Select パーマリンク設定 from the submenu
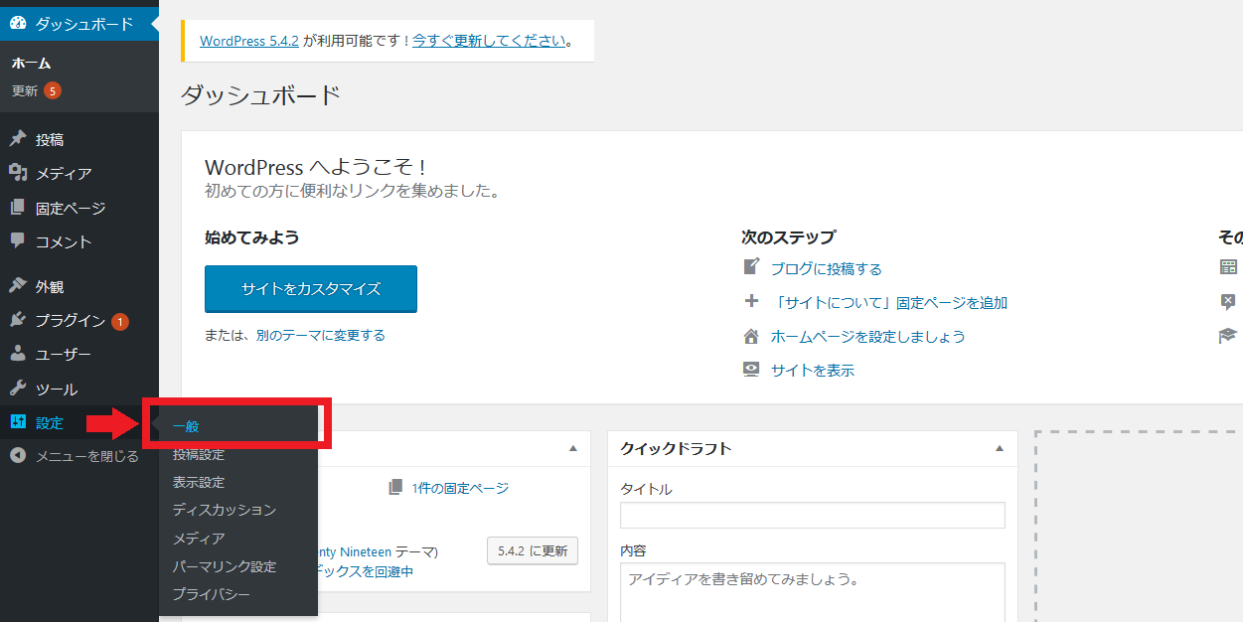Image resolution: width=1243 pixels, height=622 pixels. [224, 566]
